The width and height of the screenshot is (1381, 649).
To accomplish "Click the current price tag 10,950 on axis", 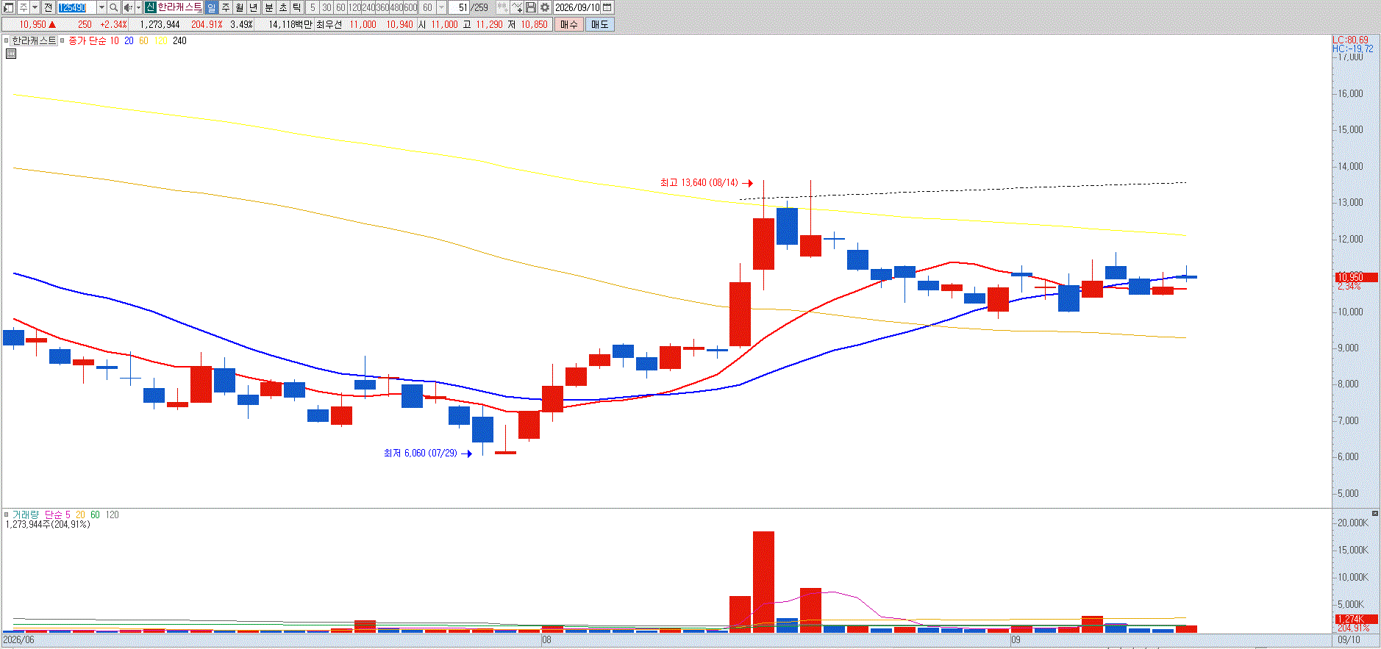I will click(x=1356, y=277).
